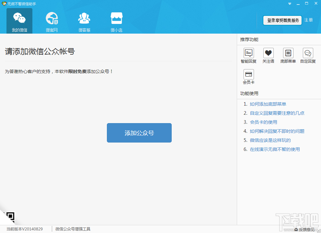The height and width of the screenshot is (233, 321).
Task: Click the 注册 register link
Action: (x=308, y=20)
